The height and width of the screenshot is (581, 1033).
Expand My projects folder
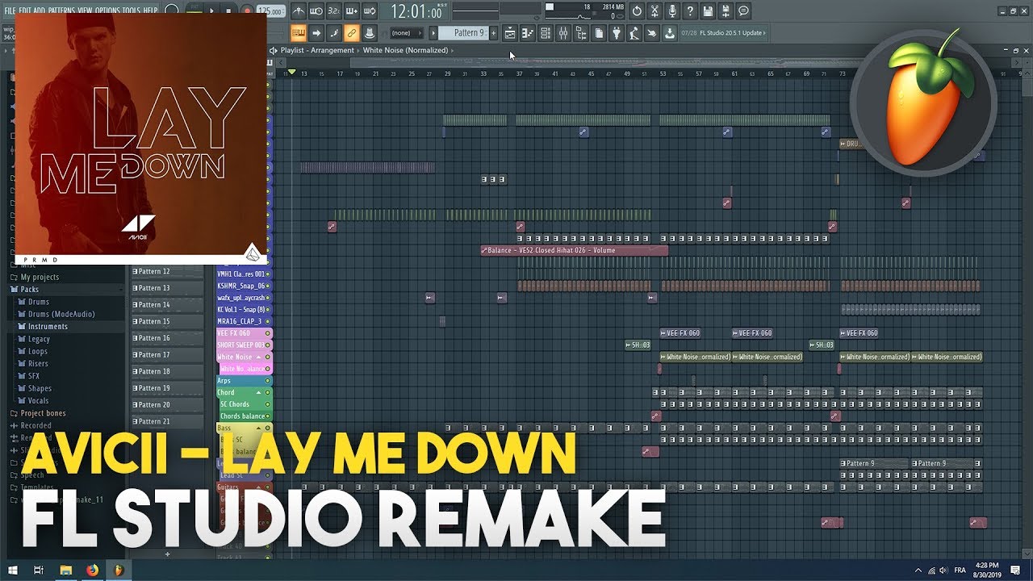(x=40, y=278)
